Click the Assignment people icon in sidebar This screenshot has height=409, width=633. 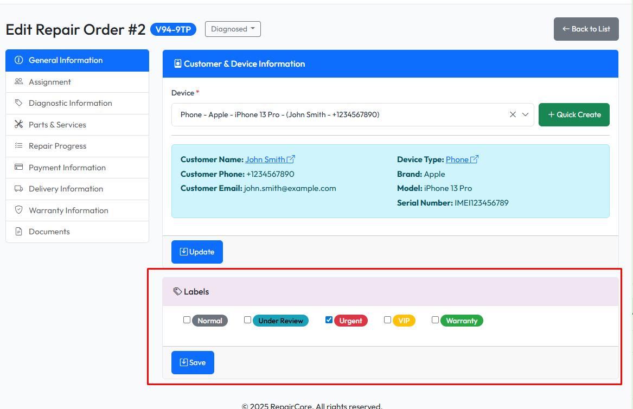[18, 82]
